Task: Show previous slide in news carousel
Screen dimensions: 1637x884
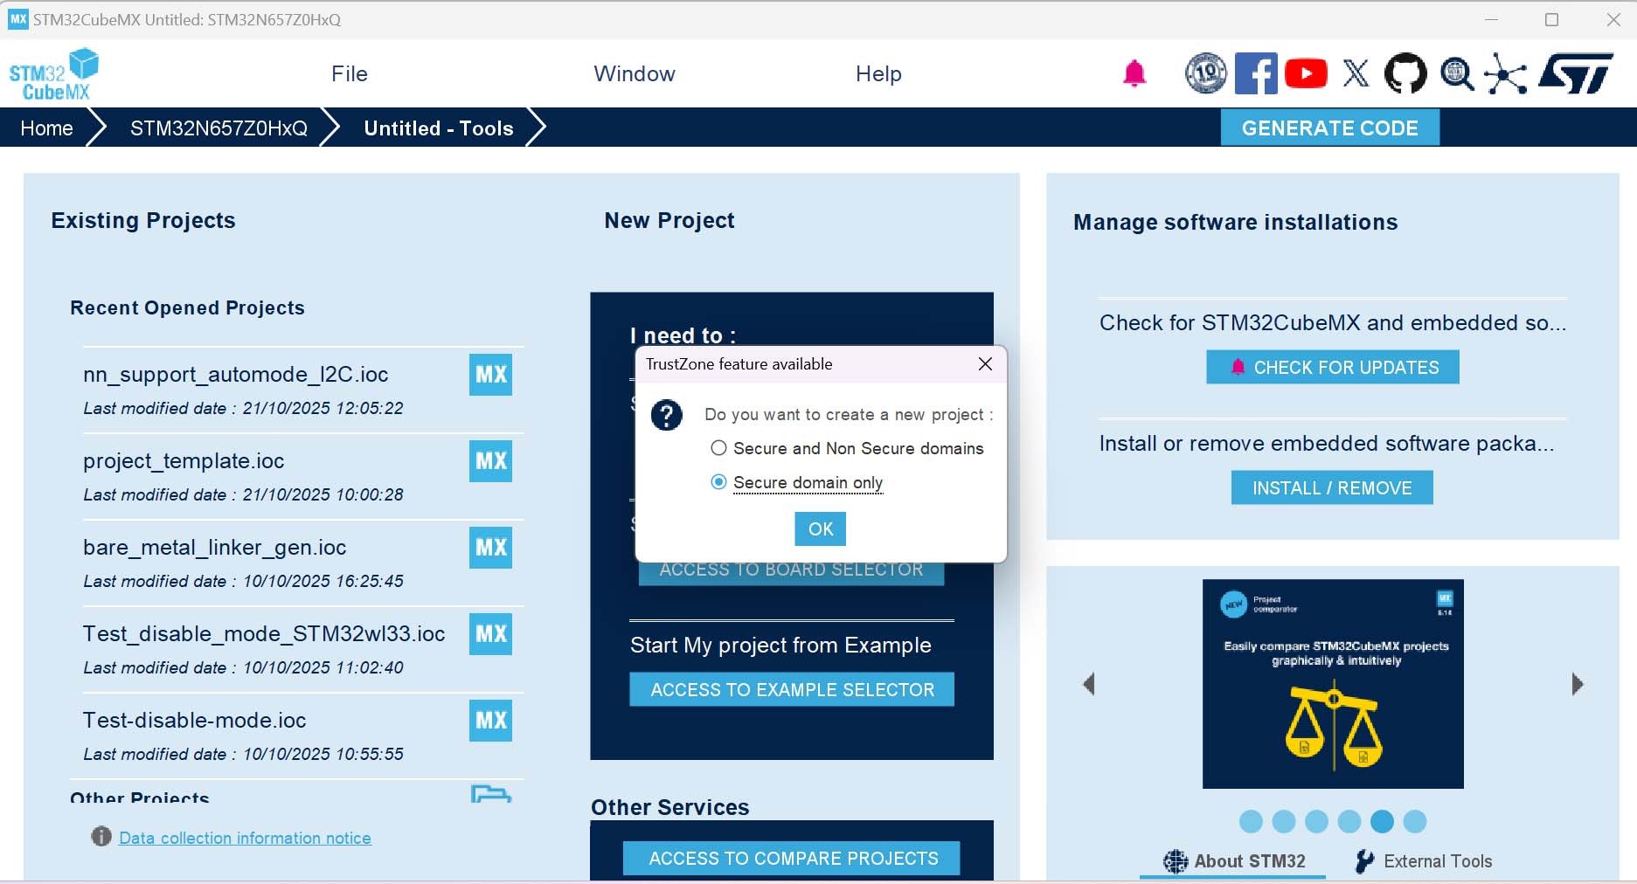Action: 1089,684
